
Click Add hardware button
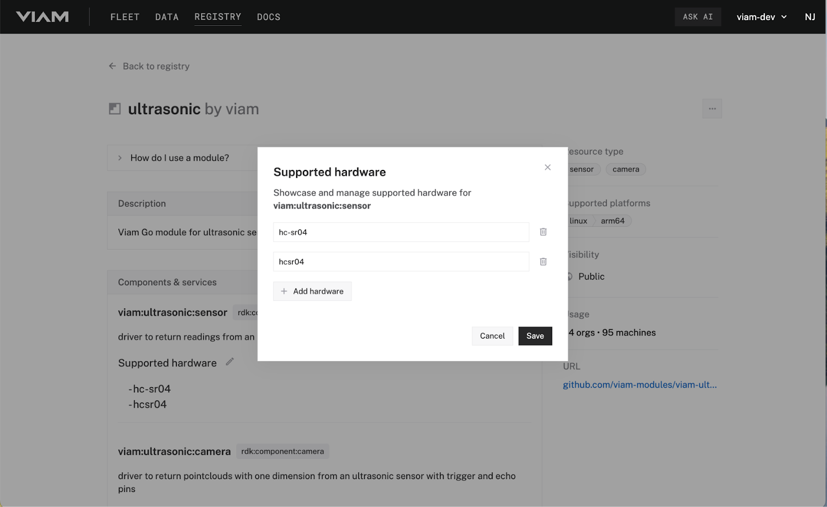coord(312,291)
